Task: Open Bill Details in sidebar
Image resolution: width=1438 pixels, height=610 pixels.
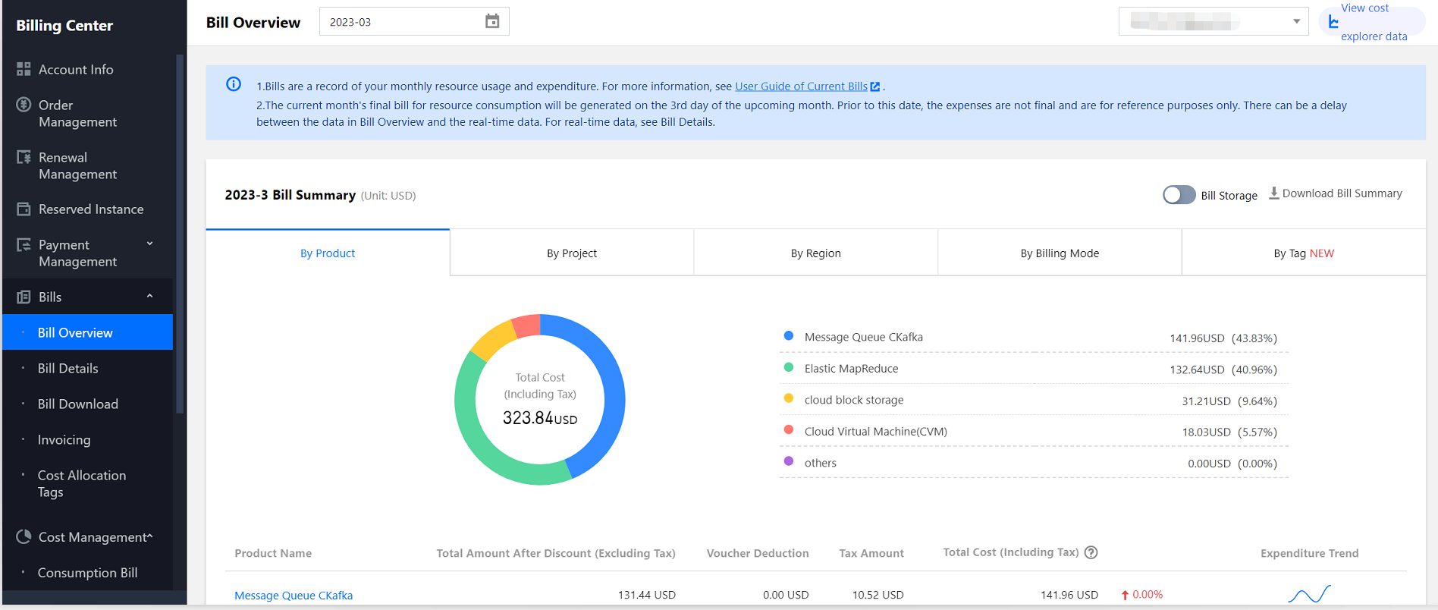Action: coord(68,368)
